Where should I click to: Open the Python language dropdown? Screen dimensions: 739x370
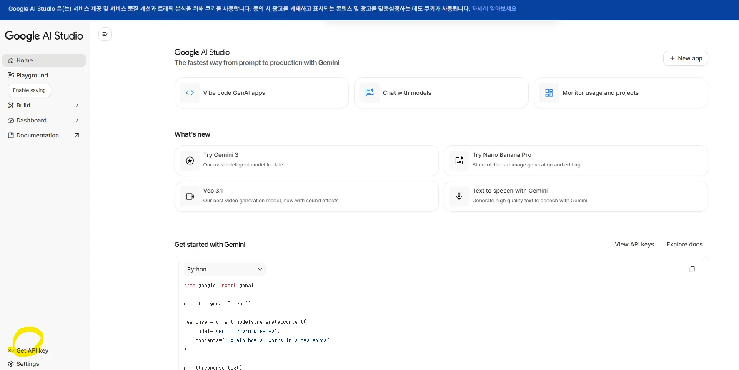click(224, 269)
